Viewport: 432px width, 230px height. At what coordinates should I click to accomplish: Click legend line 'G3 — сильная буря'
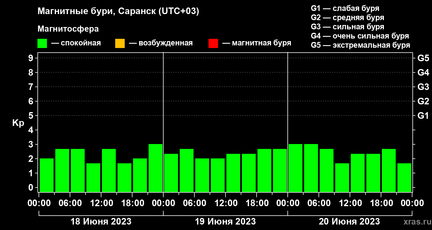point(347,27)
